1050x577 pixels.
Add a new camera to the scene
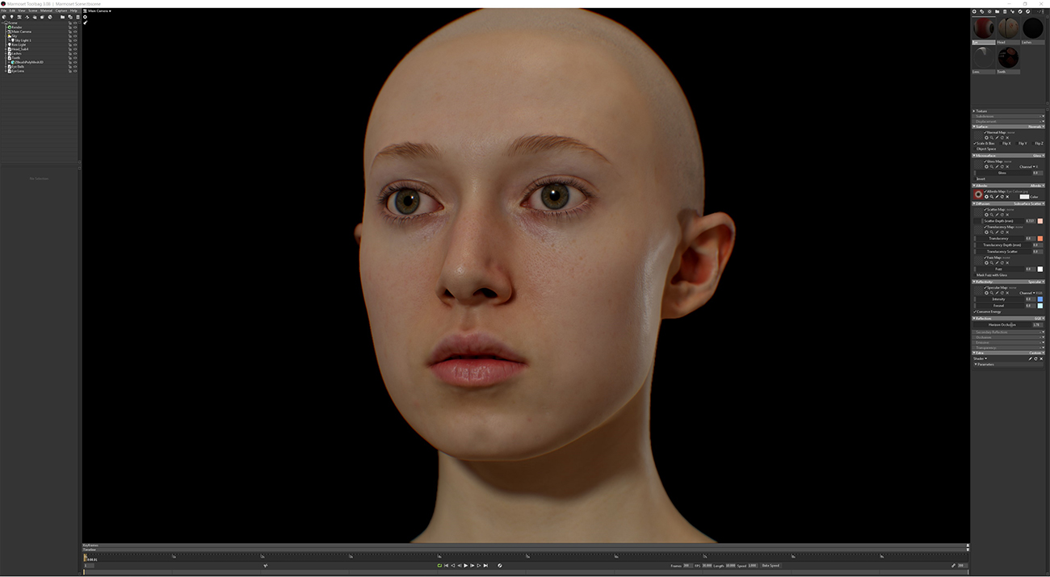pyautogui.click(x=19, y=17)
